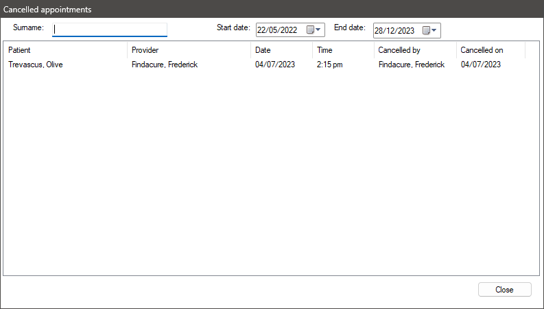Open the Start date calendar dropdown
Viewport: 544px width, 309px height.
point(314,30)
